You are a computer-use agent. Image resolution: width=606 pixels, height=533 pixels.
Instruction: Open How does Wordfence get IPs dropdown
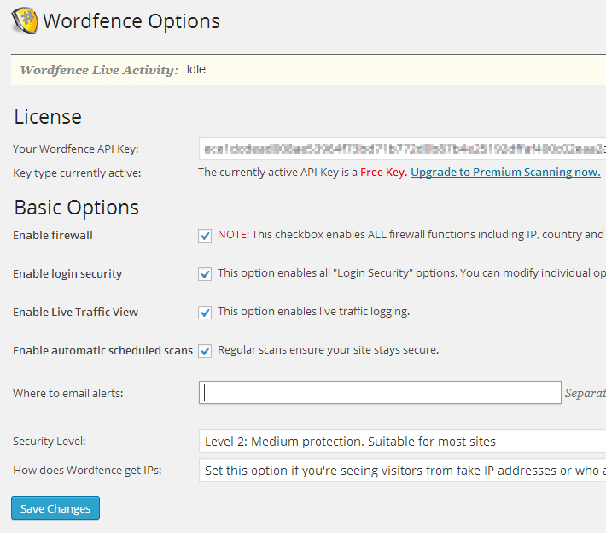click(x=402, y=470)
